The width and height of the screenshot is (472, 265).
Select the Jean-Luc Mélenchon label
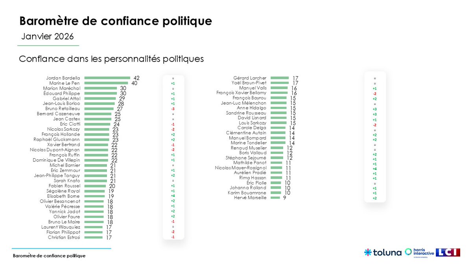pos(243,103)
